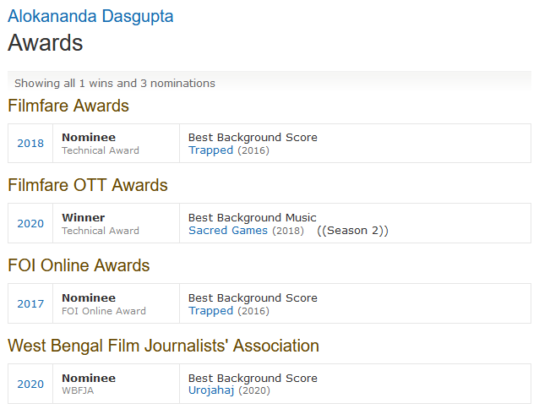Select 'Best Background Score' in 2017 FOI row
Viewport: 539px width, 420px height.
pyautogui.click(x=253, y=297)
